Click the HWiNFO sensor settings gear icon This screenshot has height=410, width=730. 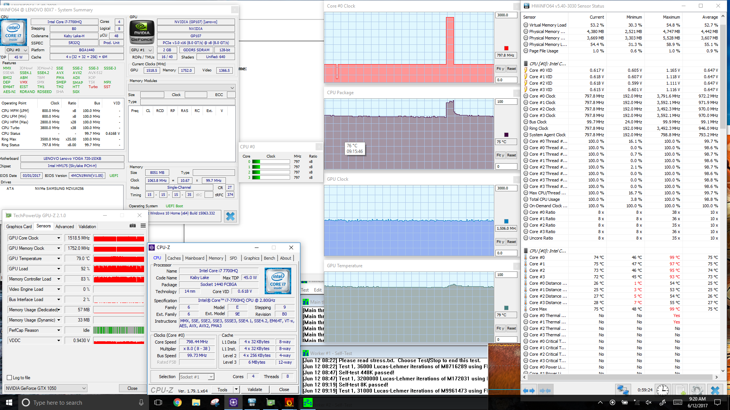[x=697, y=390]
